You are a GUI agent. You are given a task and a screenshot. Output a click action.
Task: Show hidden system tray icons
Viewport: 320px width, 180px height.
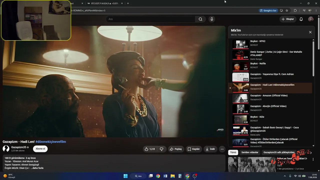click(285, 176)
